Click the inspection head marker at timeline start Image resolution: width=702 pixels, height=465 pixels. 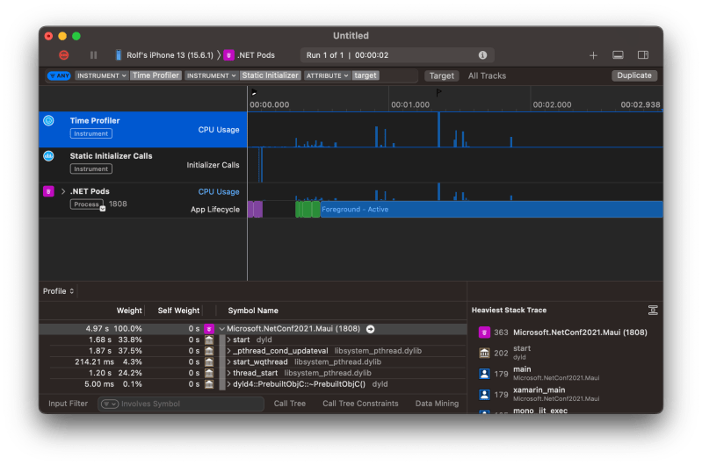(254, 92)
